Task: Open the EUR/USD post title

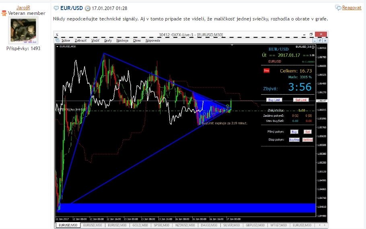Action: [72, 8]
